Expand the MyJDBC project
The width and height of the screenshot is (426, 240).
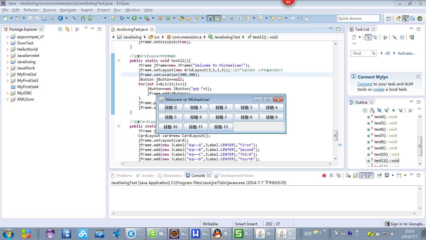tap(8, 93)
